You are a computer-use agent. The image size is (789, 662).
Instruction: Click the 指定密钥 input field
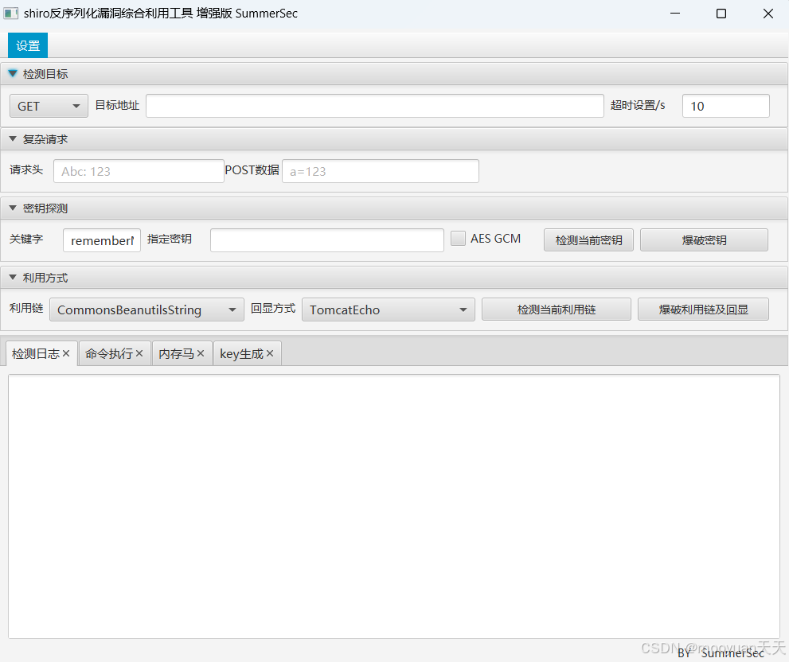tap(327, 240)
